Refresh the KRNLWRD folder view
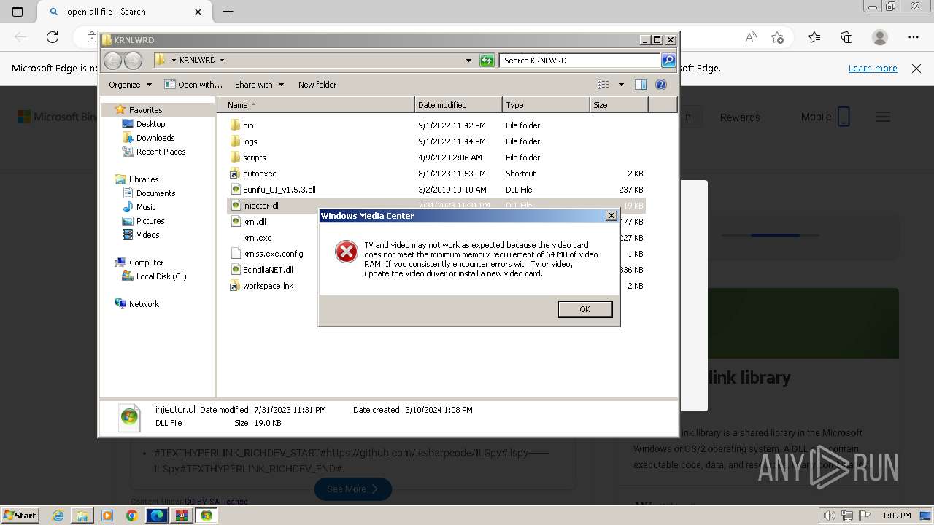 (487, 61)
